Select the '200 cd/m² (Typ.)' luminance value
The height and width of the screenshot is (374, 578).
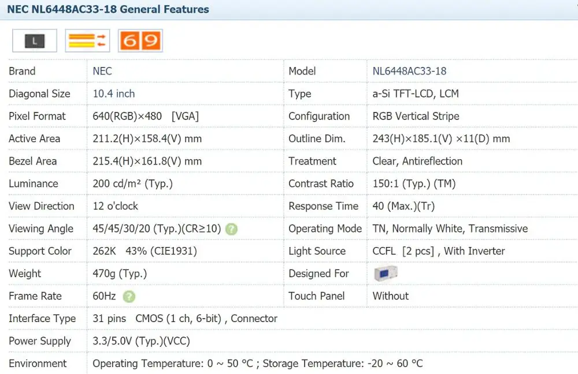click(x=133, y=184)
